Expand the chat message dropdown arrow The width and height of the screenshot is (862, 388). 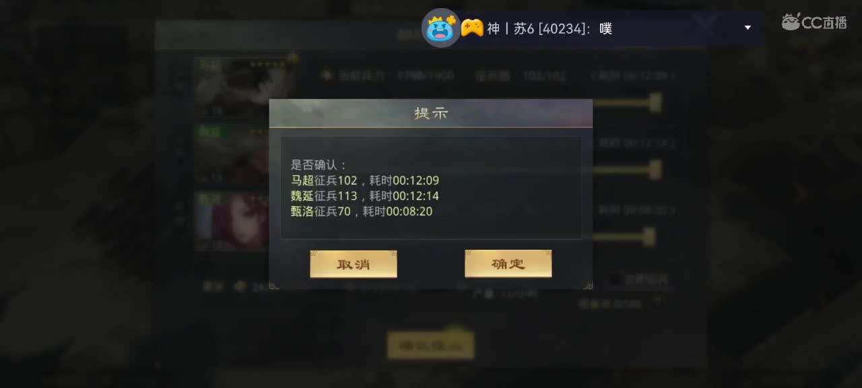tap(747, 28)
